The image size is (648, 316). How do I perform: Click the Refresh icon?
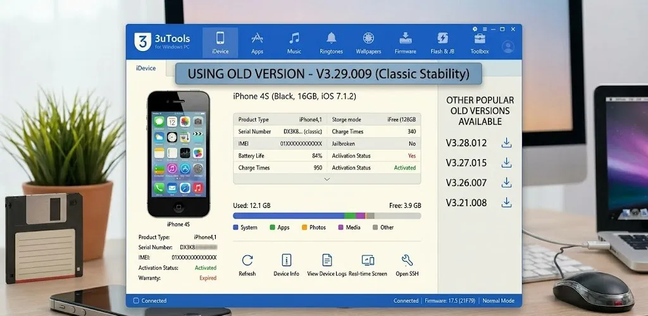coord(247,260)
